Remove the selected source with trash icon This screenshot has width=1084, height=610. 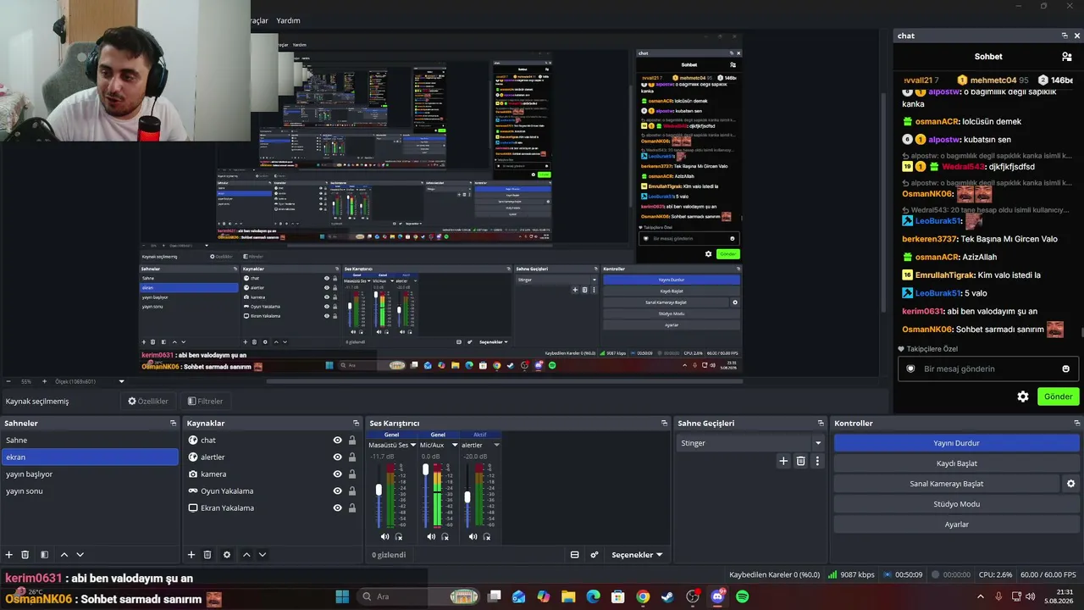pos(207,555)
